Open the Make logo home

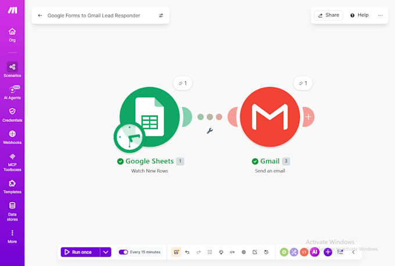click(12, 10)
